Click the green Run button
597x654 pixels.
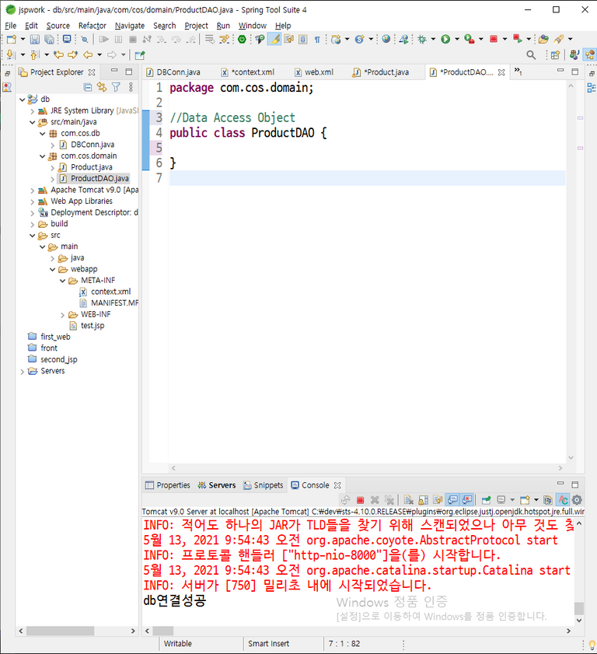point(445,39)
